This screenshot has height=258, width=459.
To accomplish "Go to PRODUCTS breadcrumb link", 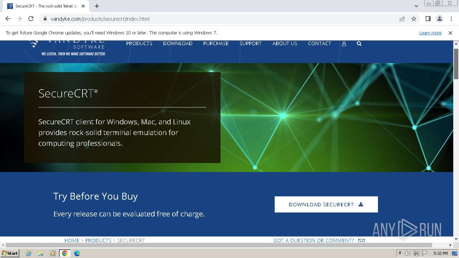I will tap(98, 240).
